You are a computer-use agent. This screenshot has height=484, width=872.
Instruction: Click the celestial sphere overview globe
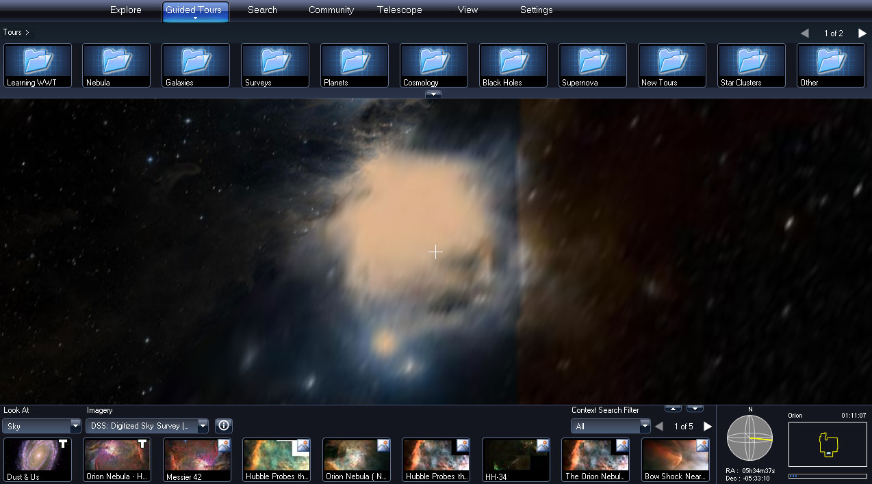pos(749,438)
